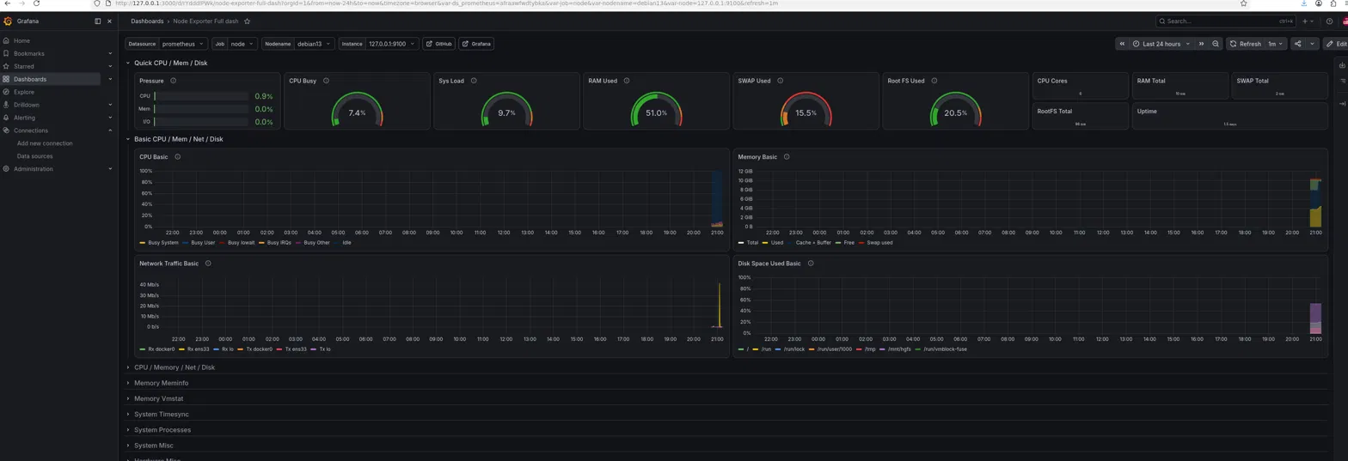Close the sidebar menu with the X
The width and height of the screenshot is (1348, 461).
click(109, 21)
